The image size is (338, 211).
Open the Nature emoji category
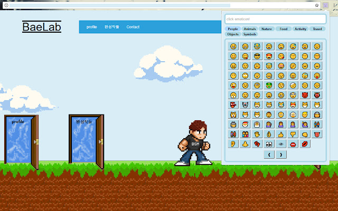267,29
